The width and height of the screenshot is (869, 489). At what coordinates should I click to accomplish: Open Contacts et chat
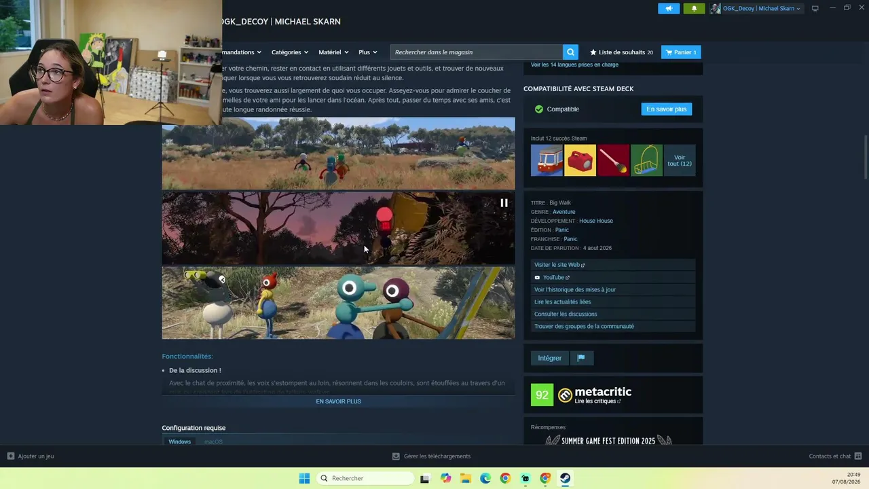pyautogui.click(x=830, y=456)
